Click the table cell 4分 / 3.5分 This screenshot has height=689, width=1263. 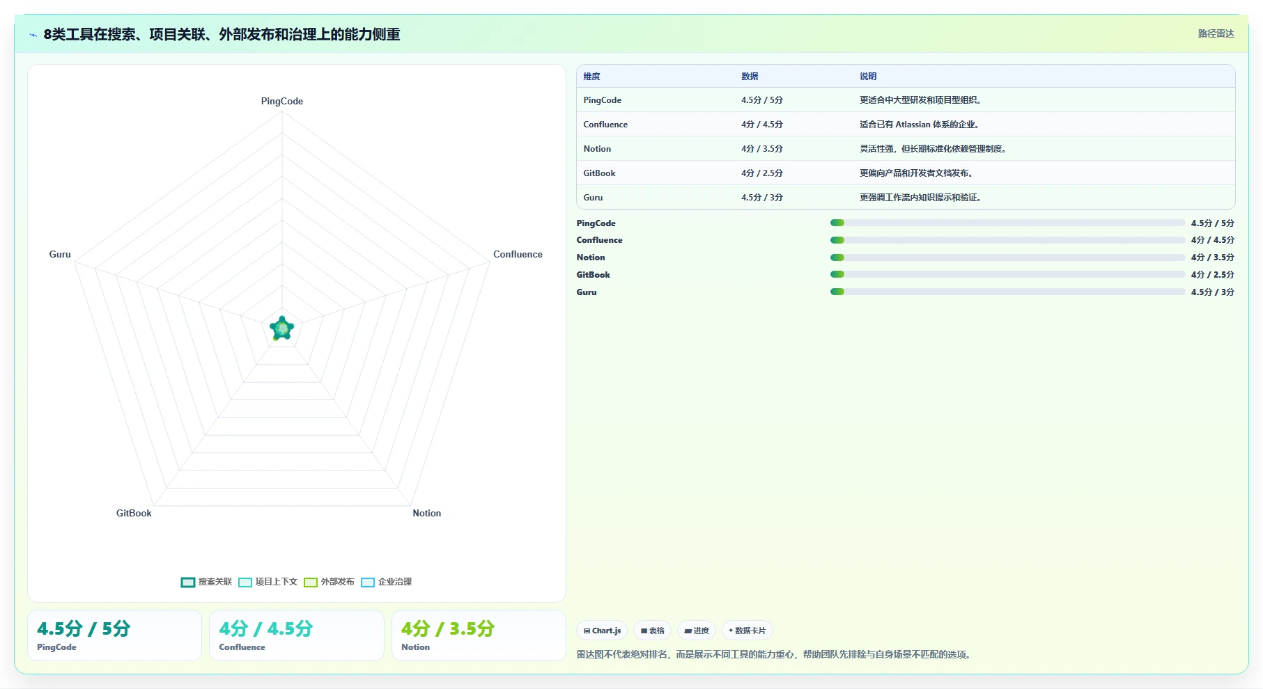coord(762,149)
